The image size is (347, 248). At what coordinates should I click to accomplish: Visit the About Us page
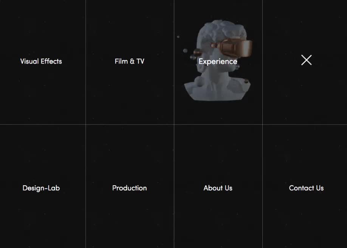[x=218, y=188]
